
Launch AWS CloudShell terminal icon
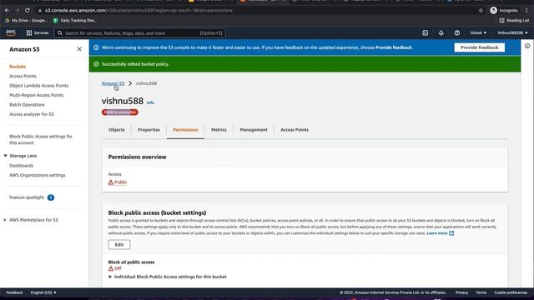tap(425, 33)
